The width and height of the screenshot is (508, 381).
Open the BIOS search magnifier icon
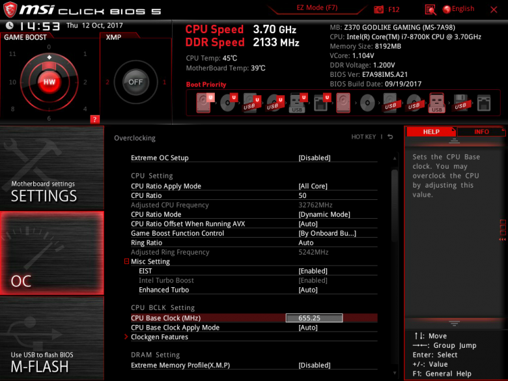[x=430, y=9]
